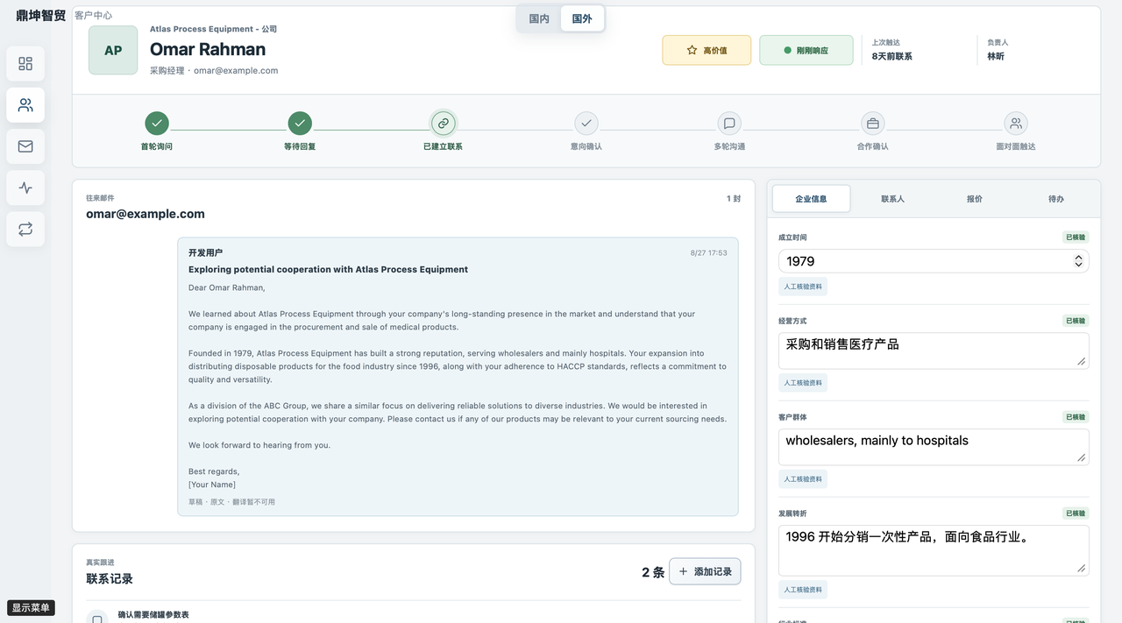Image resolution: width=1122 pixels, height=623 pixels.
Task: Click the 合作确认 briefcase step icon
Action: coord(872,124)
